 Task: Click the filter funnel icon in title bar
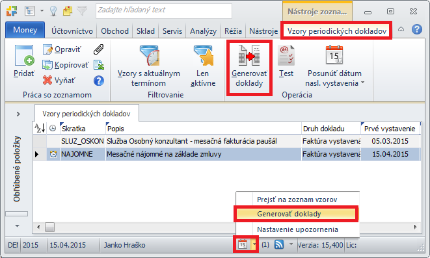point(82,11)
